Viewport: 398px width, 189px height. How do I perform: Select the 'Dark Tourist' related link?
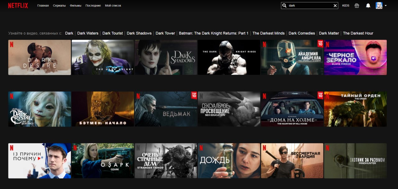(113, 33)
